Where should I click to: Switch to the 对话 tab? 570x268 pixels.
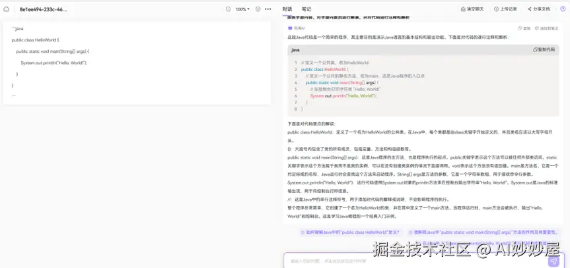point(287,9)
